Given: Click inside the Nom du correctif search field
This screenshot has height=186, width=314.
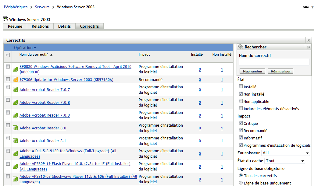Looking at the screenshot, I should click(273, 62).
